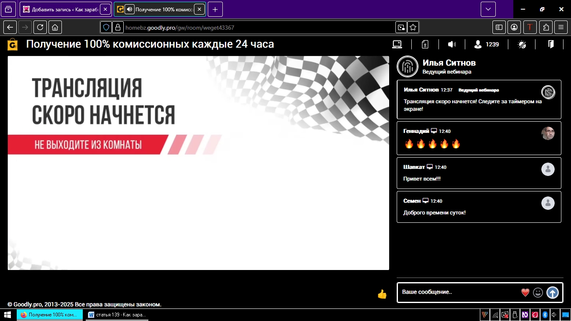This screenshot has width=571, height=321.
Task: Click the 'Ваше сообщение..' chat input field
Action: point(458,292)
